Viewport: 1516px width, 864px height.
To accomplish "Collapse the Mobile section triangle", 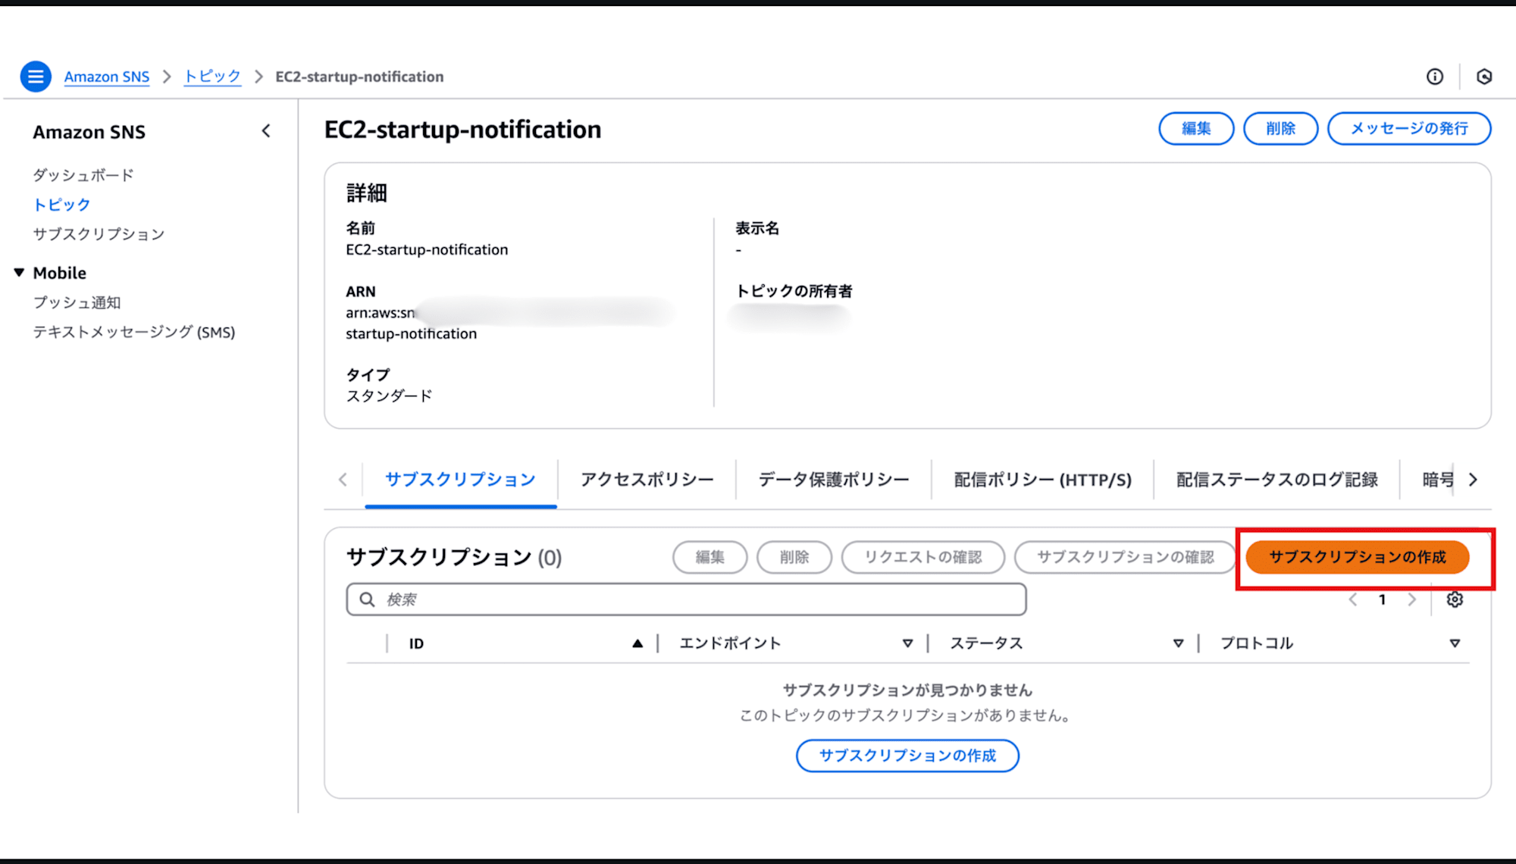I will tap(19, 272).
